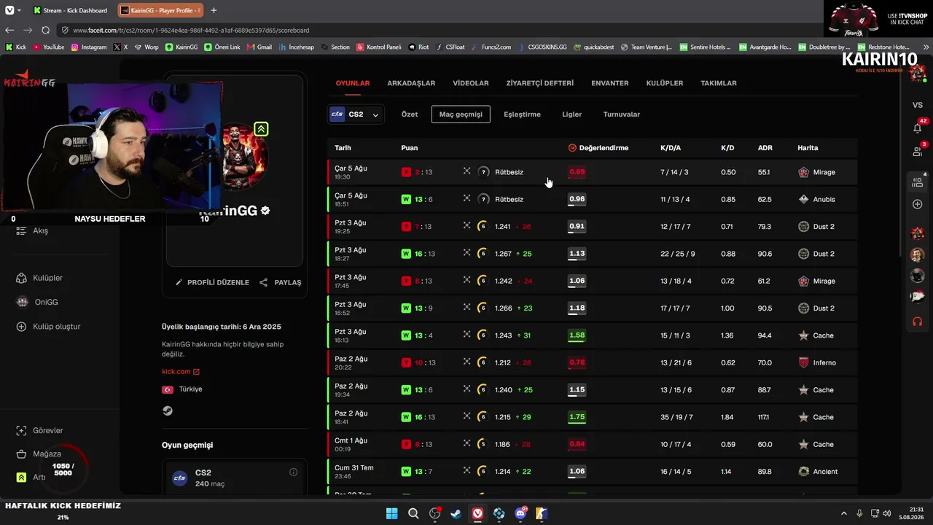Open Steam from the taskbar
The height and width of the screenshot is (525, 933).
pos(456,513)
